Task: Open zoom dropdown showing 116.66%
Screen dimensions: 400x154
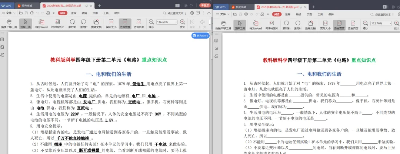Action: point(176,22)
